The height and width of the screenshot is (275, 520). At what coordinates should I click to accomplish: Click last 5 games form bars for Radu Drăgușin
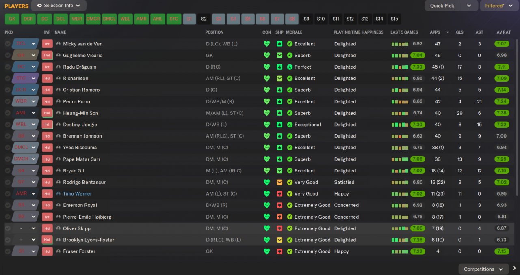(x=400, y=67)
